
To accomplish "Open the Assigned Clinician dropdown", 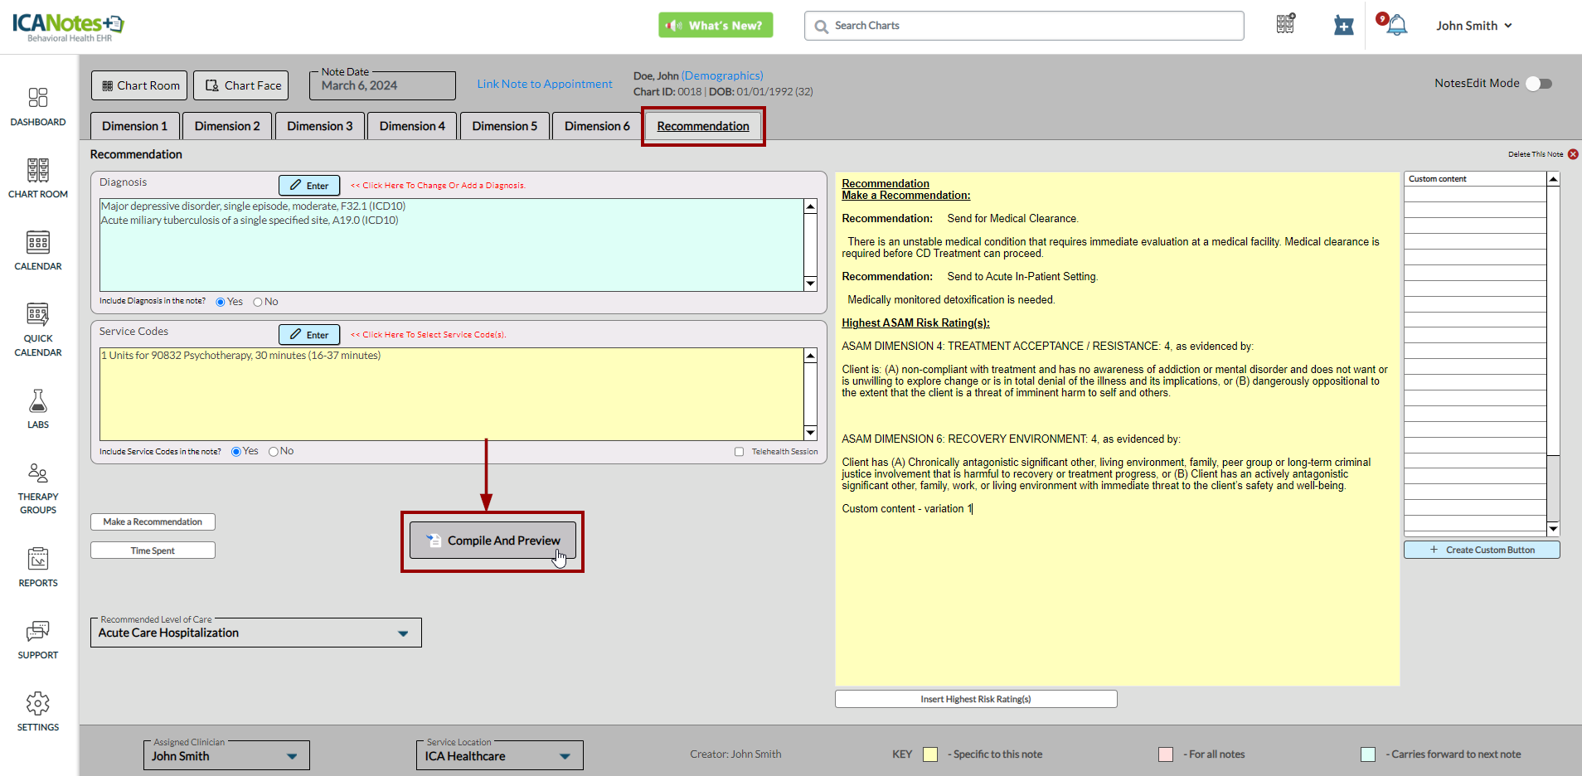I will click(x=292, y=756).
